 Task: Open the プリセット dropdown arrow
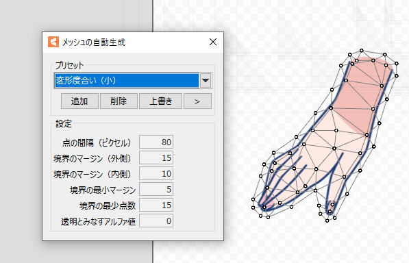pos(206,80)
